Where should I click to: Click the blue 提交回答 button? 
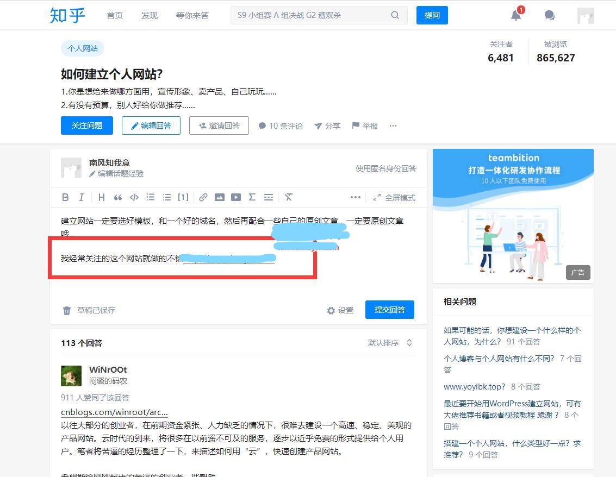(389, 309)
